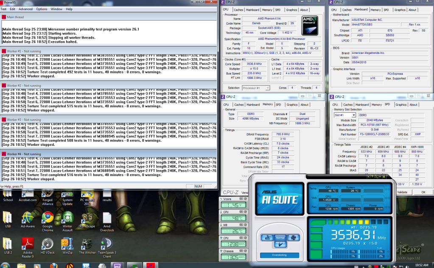Open the AI Suite help question-mark icon
The width and height of the screenshot is (434, 268).
[x=372, y=176]
